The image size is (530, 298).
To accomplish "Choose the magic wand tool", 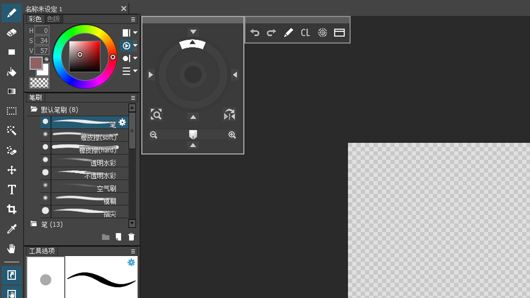I will 12,131.
